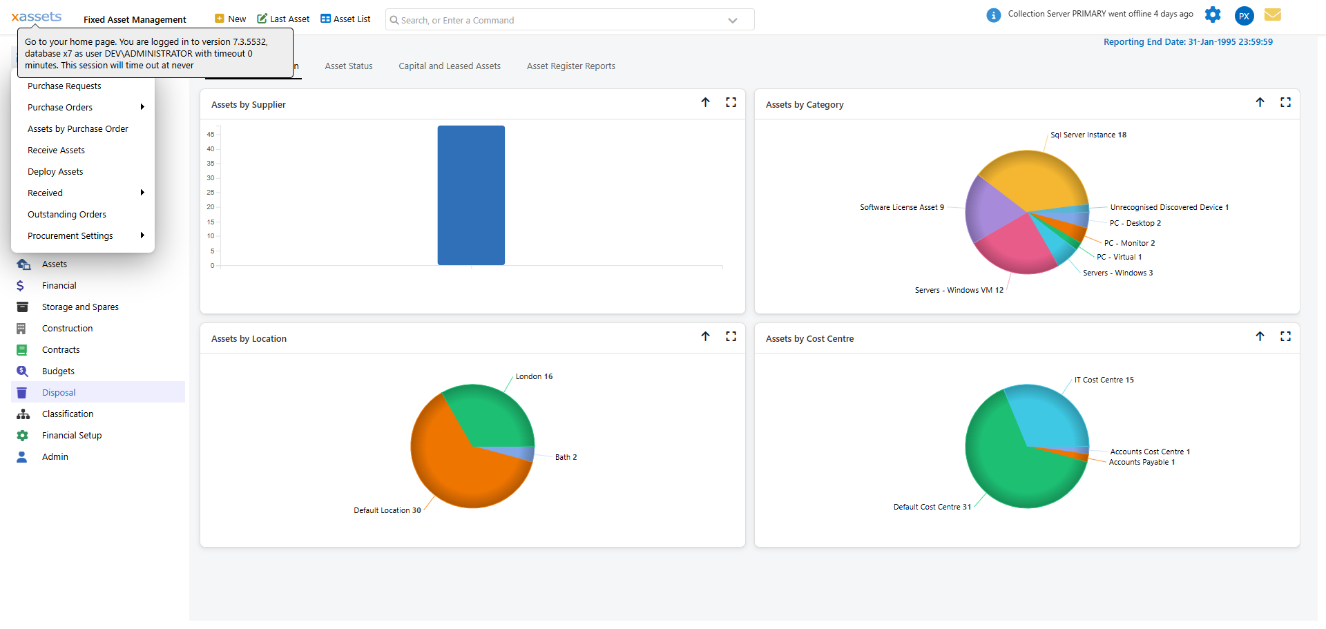Open the Asset Register Reports tab
The image size is (1326, 629).
(570, 66)
